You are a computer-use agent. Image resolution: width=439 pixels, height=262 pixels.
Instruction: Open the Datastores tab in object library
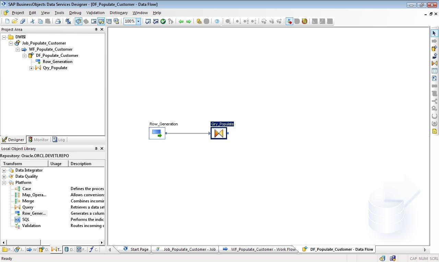point(69,249)
